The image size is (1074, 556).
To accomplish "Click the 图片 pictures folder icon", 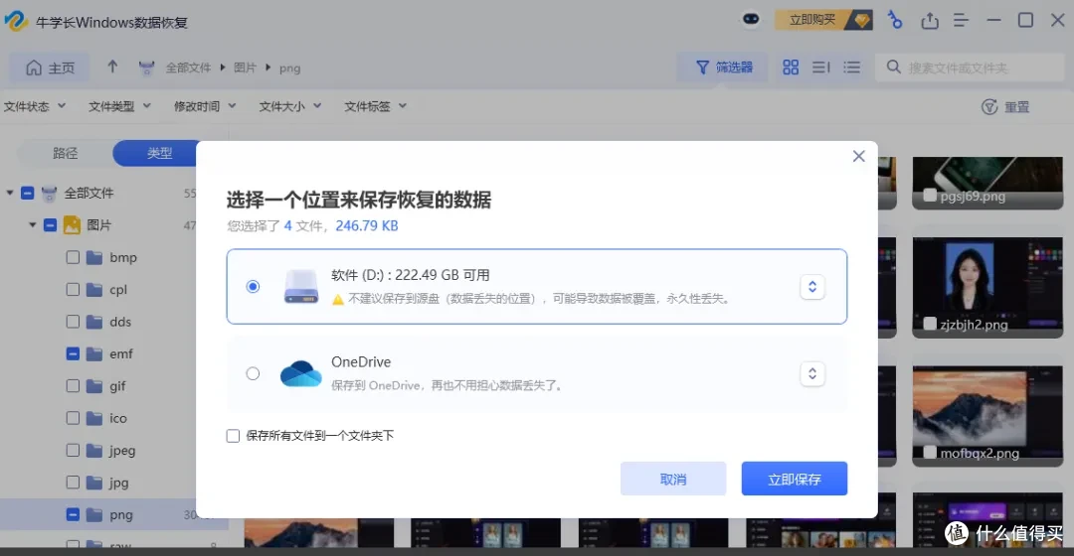I will coord(72,225).
